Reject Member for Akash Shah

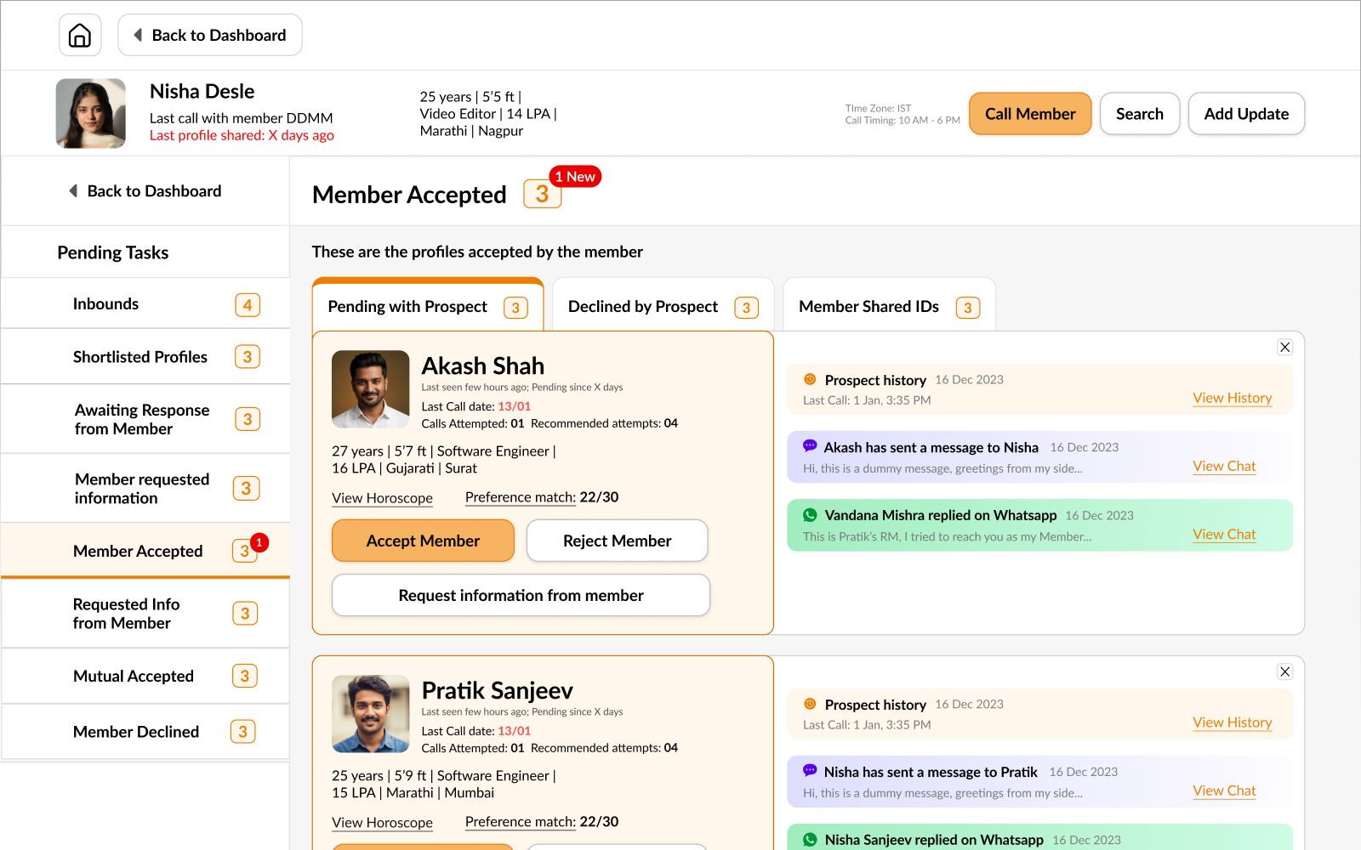(x=617, y=541)
